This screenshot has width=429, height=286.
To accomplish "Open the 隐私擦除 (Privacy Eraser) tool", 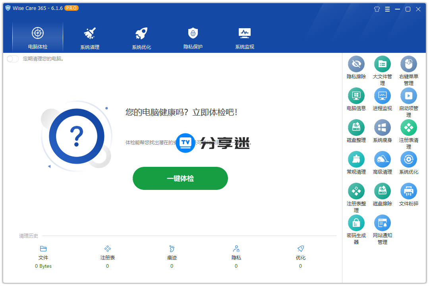I will (356, 64).
